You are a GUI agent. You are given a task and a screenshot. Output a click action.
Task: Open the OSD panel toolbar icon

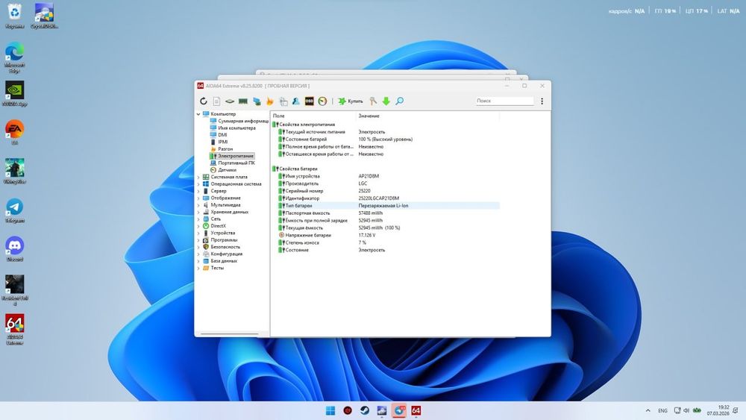pos(309,101)
